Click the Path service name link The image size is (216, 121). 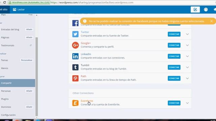coord(83,76)
